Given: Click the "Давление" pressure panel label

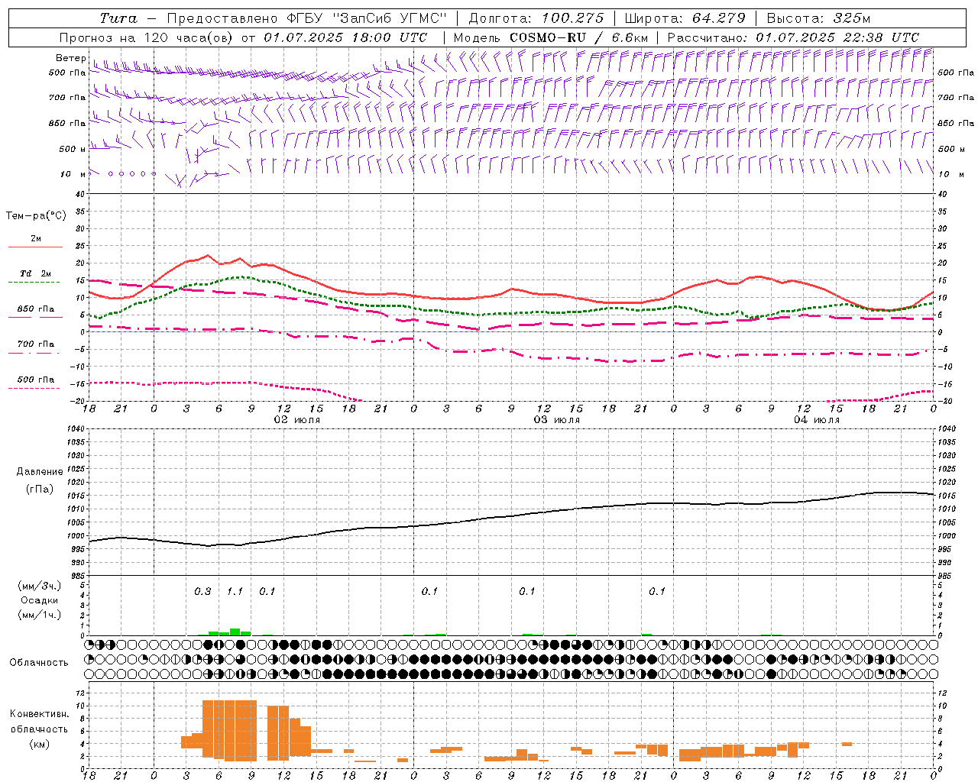Looking at the screenshot, I should 40,472.
